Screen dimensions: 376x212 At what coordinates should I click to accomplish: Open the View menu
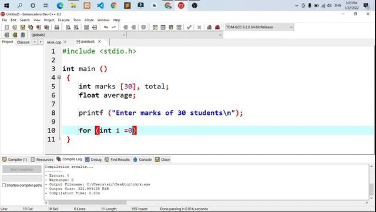[x=36, y=20]
